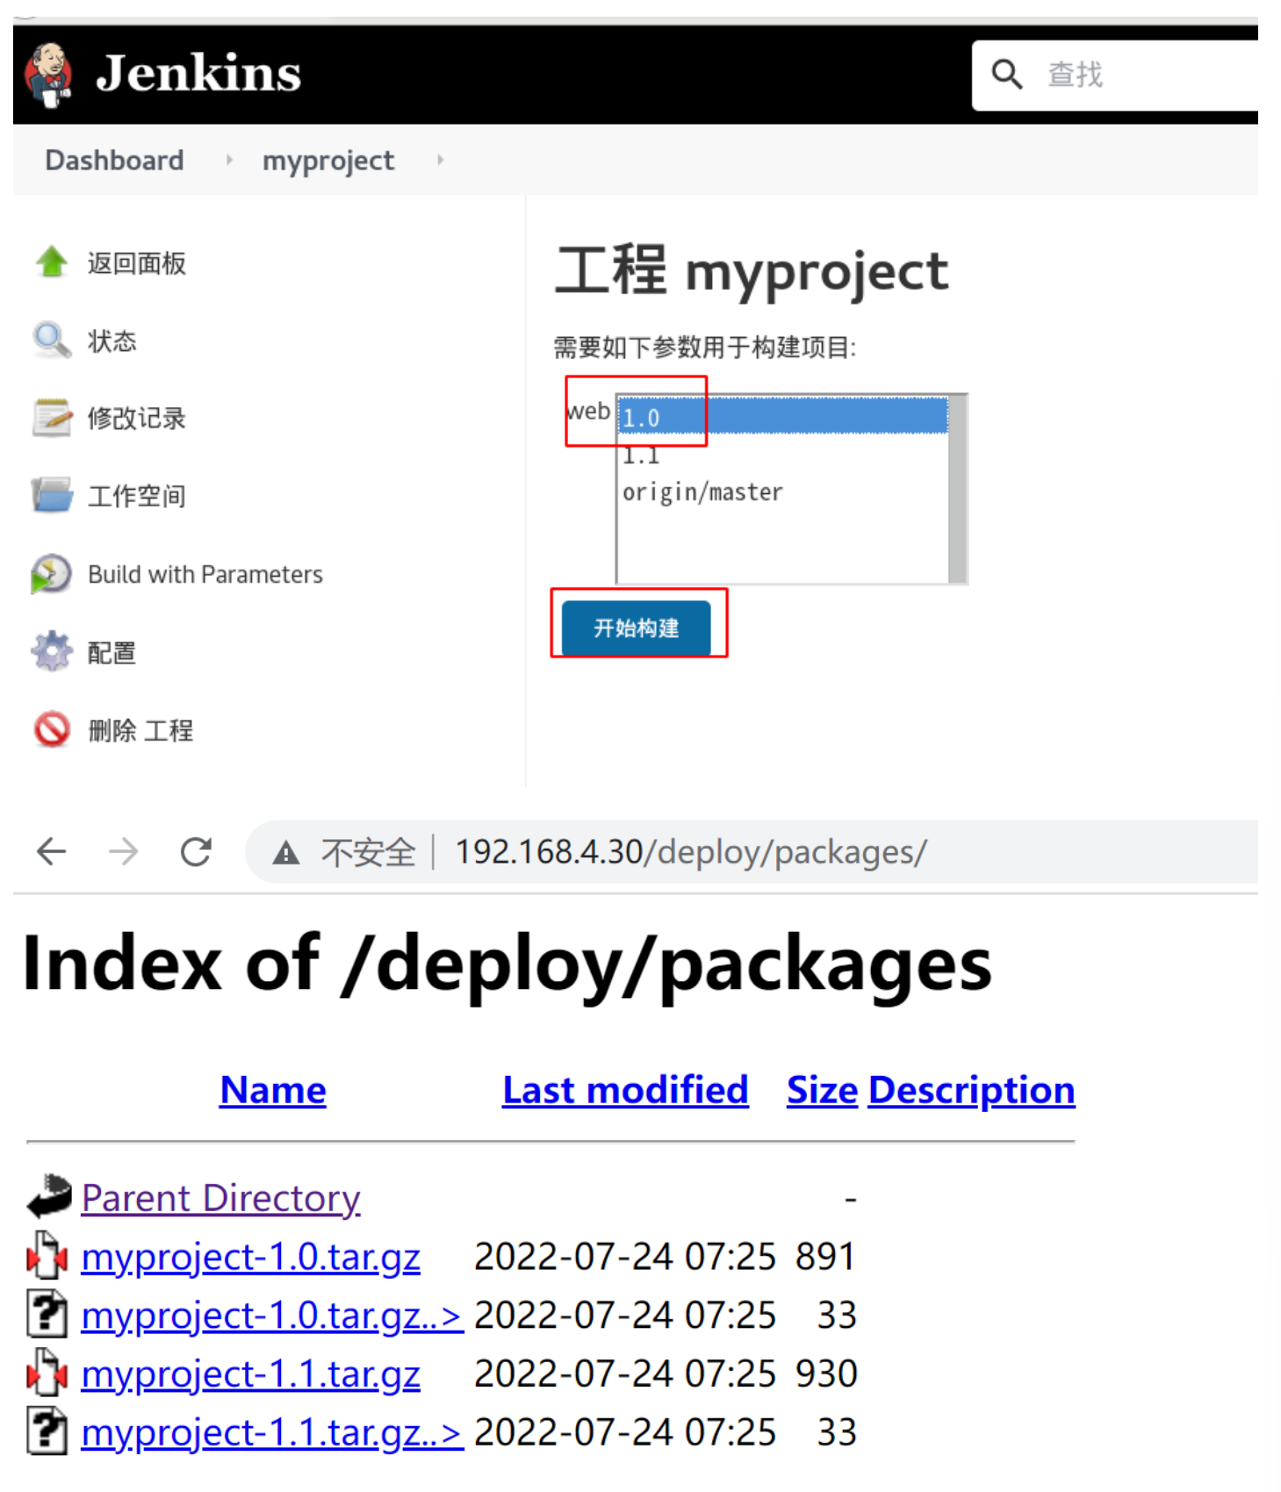Click the 不安全 security label
The height and width of the screenshot is (1492, 1281).
[368, 852]
